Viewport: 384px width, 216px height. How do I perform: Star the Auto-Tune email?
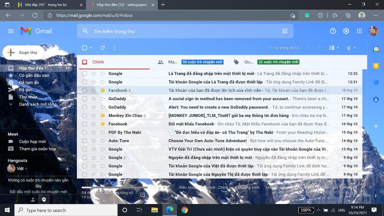click(93, 141)
